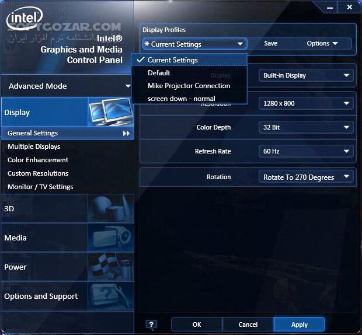The image size is (362, 335).
Task: Minimize the control panel window
Action: coord(330,8)
